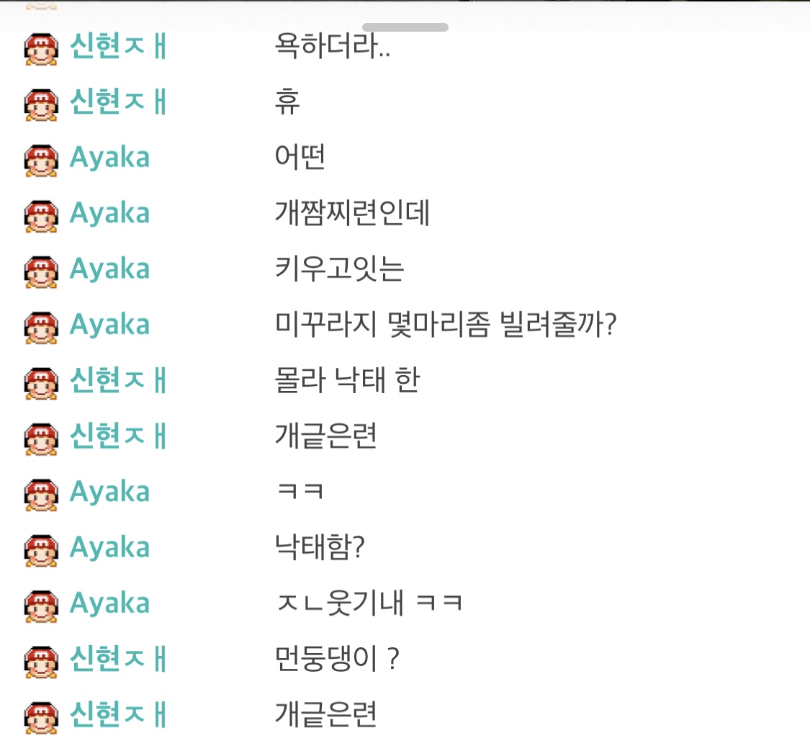Image resolution: width=810 pixels, height=756 pixels.
Task: Select the "먼둥댕이 ?" message text
Action: [x=337, y=660]
